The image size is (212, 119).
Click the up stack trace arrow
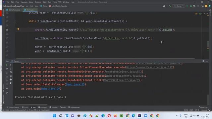pyautogui.click(x=11, y=65)
